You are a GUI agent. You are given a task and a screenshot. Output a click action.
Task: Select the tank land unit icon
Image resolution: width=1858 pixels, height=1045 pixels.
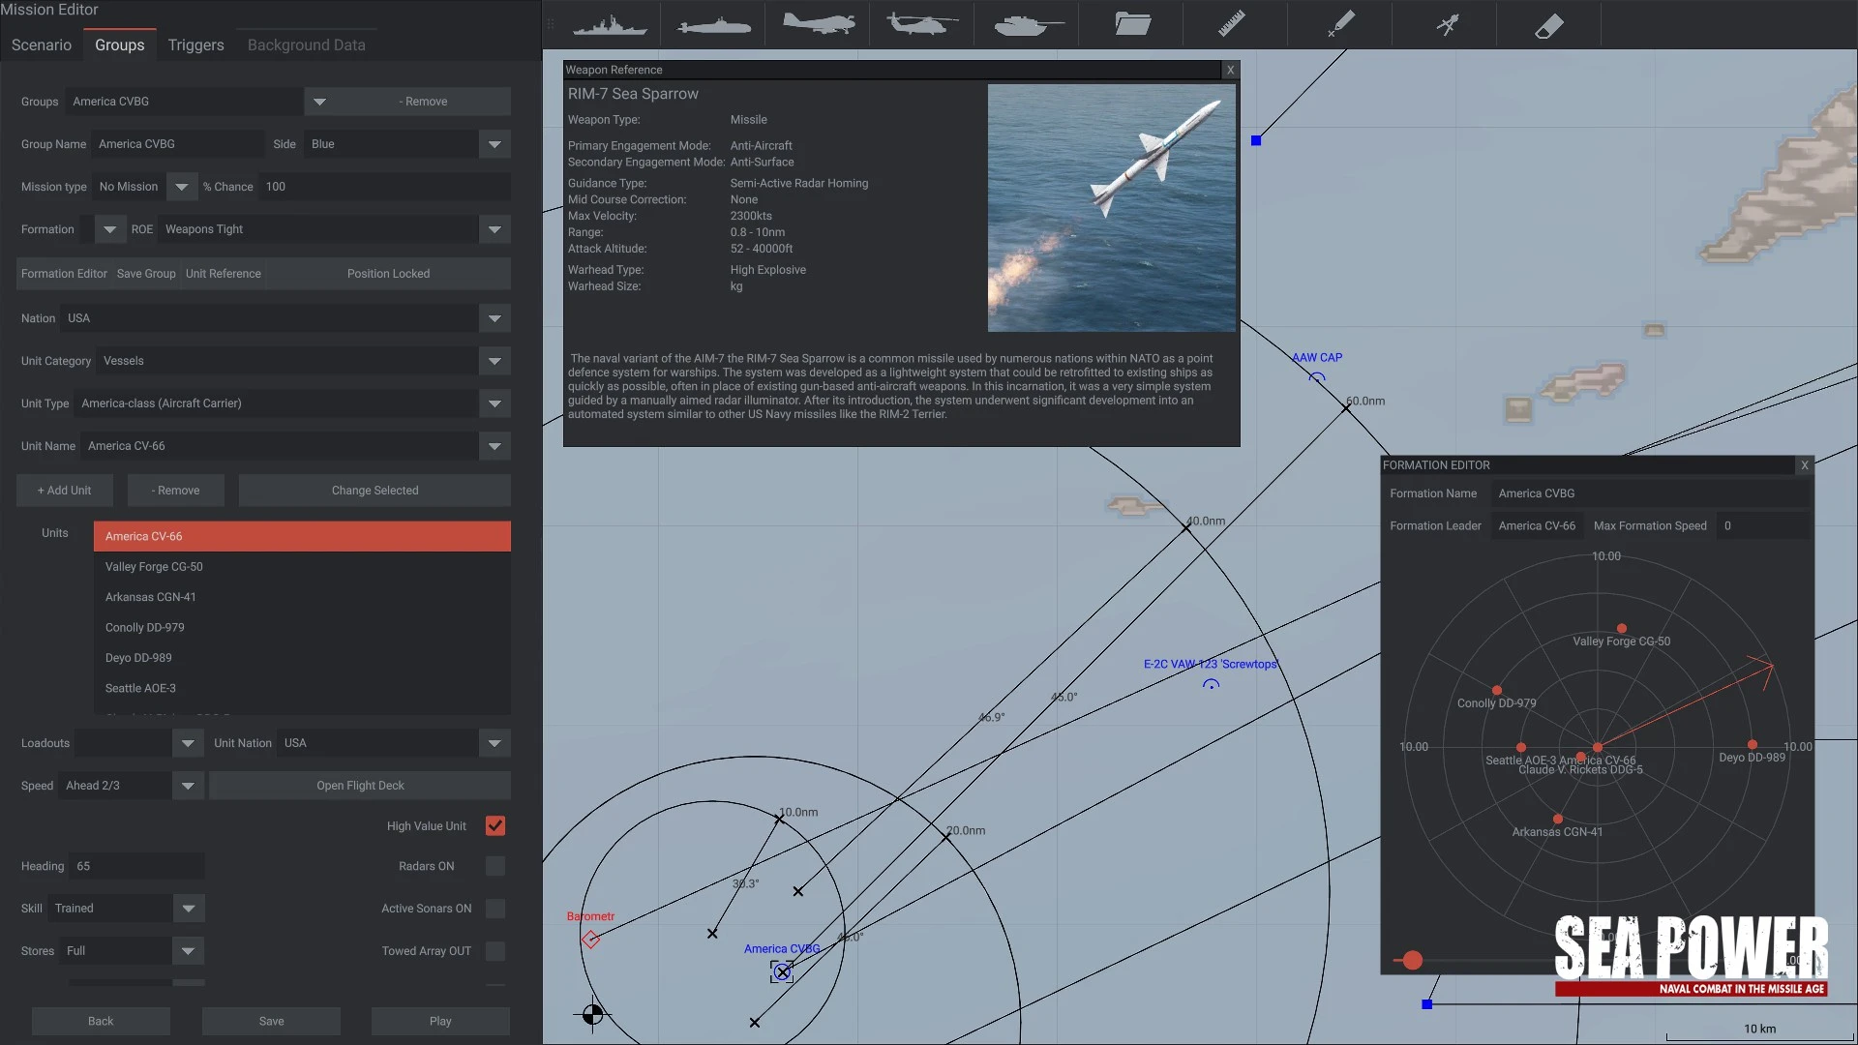(1027, 24)
